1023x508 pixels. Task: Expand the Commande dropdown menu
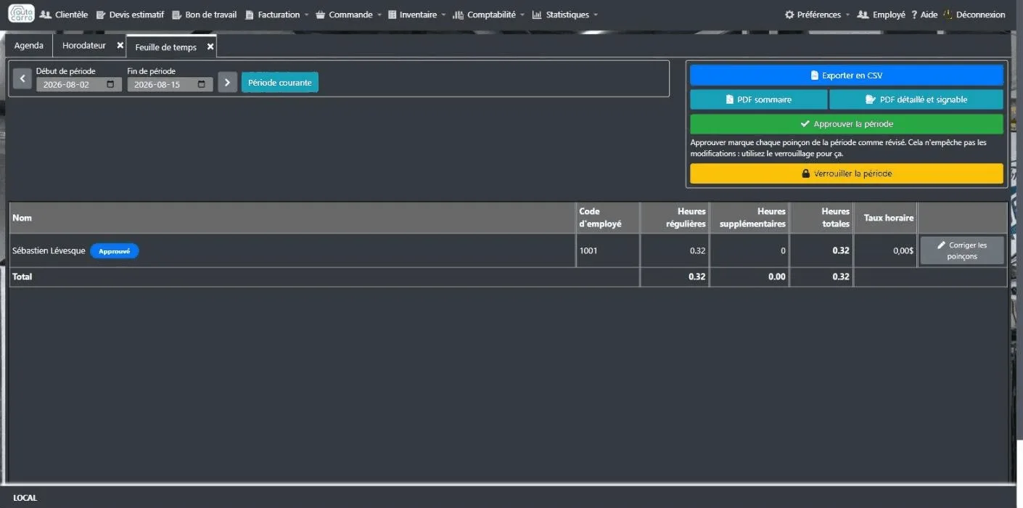[348, 15]
